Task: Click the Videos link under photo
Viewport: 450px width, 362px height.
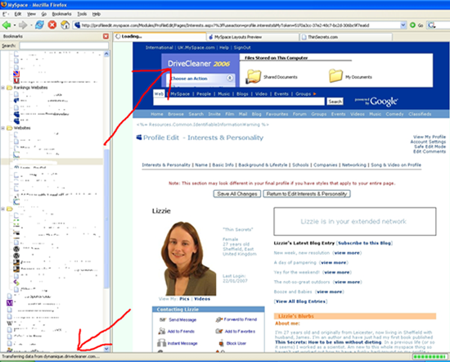Action: click(202, 299)
